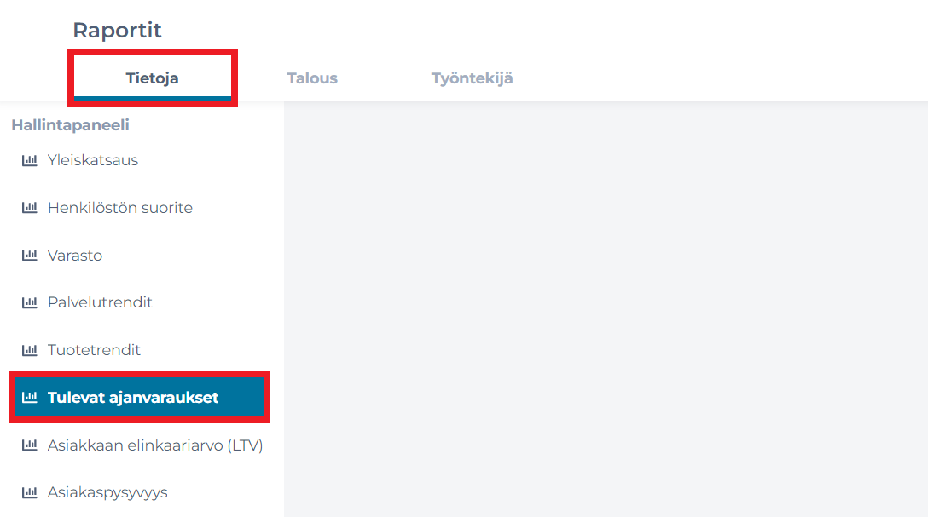Select the Varasto report text

point(75,256)
